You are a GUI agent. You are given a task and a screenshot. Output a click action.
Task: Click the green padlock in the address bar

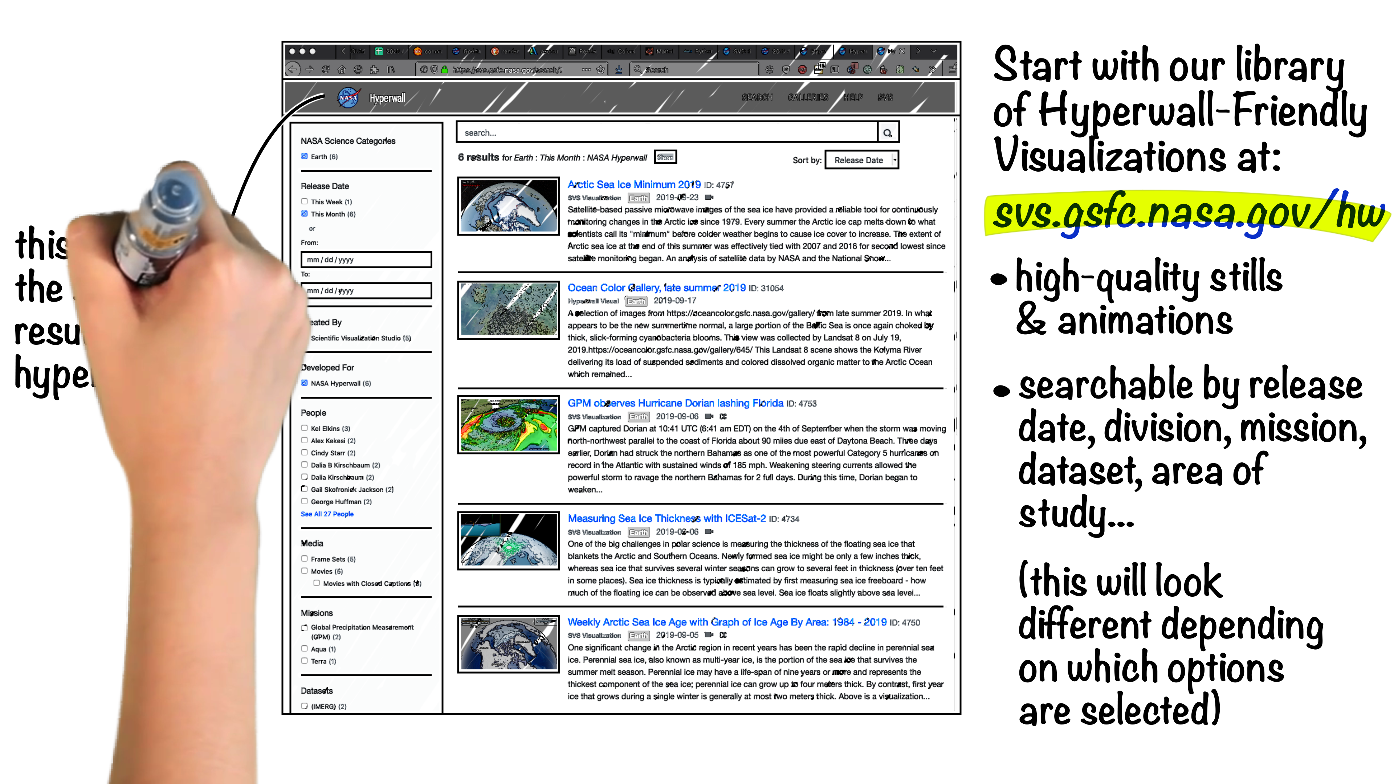444,69
